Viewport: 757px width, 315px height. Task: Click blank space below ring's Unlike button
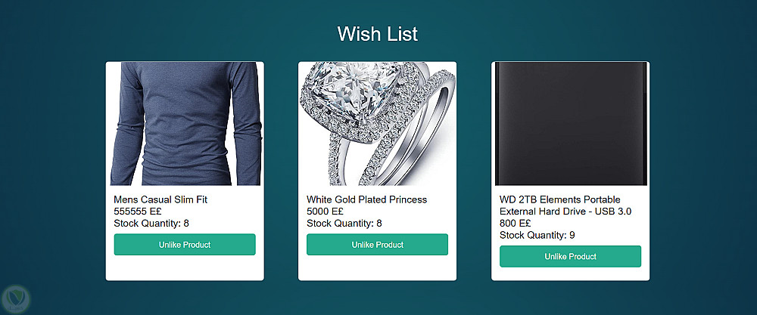[x=377, y=268]
